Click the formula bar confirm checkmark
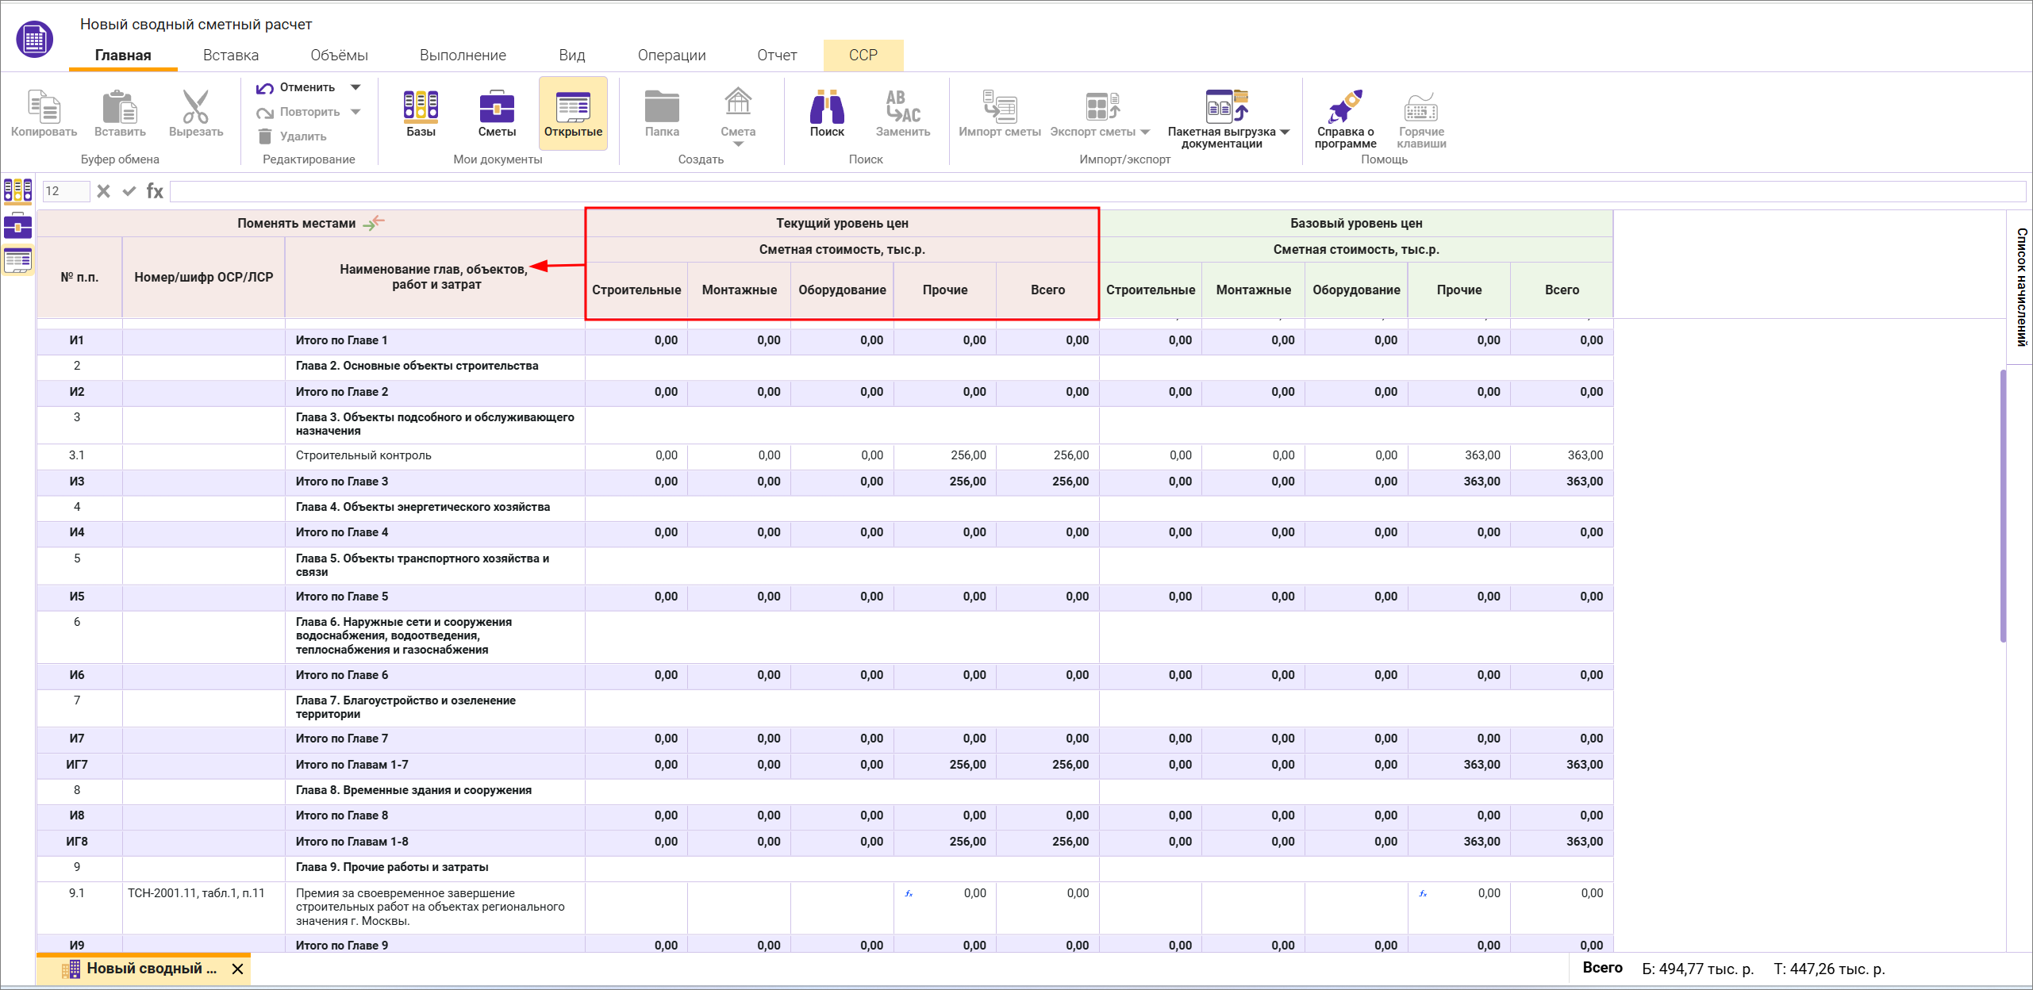Screen dimensions: 2033x990 (129, 191)
